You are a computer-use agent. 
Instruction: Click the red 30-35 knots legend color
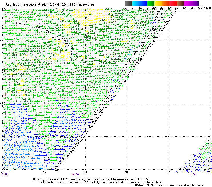(173, 3)
